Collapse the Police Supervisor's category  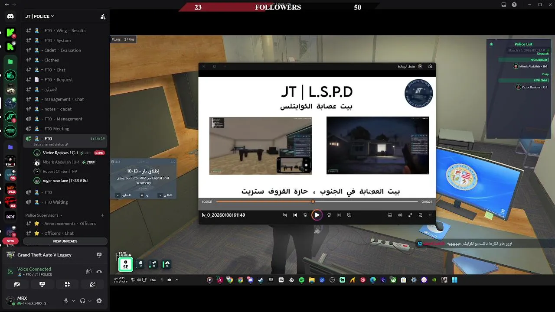point(43,215)
